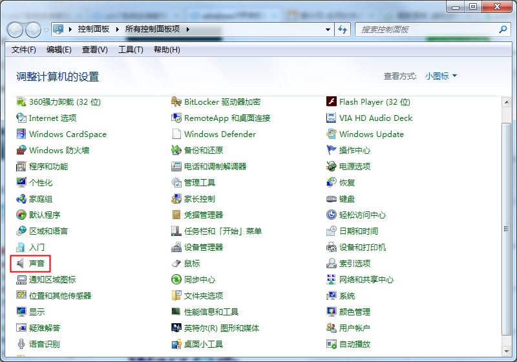Expand the arrow after 控制面板 breadcrumb
517x362 pixels.
click(118, 29)
